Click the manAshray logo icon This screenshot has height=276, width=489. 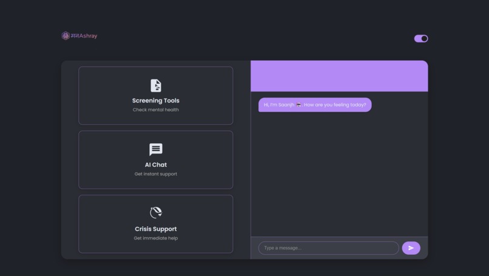[x=65, y=36]
